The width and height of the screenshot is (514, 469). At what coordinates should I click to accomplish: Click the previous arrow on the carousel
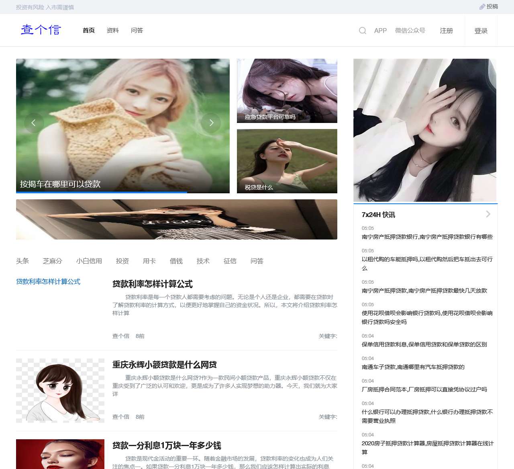tap(34, 123)
